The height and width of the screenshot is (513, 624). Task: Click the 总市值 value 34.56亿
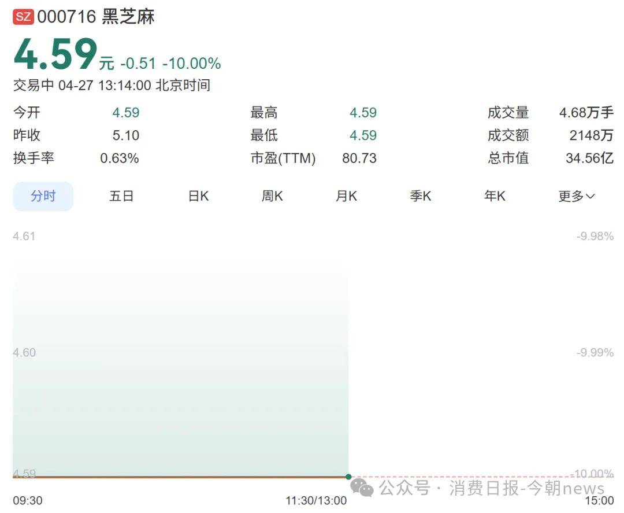[589, 158]
